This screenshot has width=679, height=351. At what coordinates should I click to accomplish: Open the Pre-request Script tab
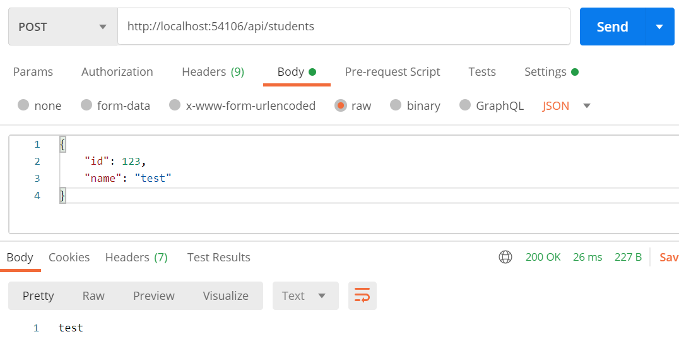[393, 71]
